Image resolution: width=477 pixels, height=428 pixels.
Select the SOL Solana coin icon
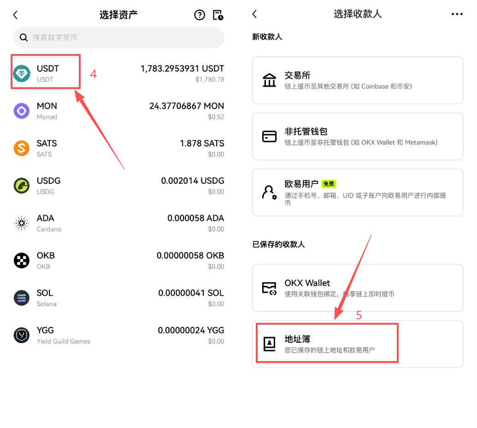click(22, 298)
